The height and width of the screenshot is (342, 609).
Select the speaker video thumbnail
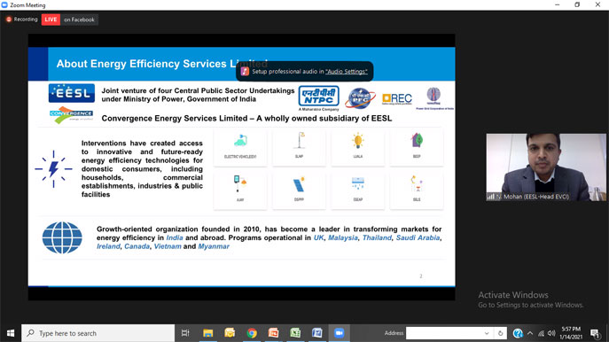tap(546, 167)
